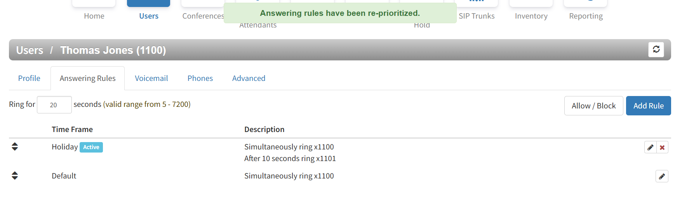675x199 pixels.
Task: Delete the Holiday answering rule
Action: pos(662,148)
